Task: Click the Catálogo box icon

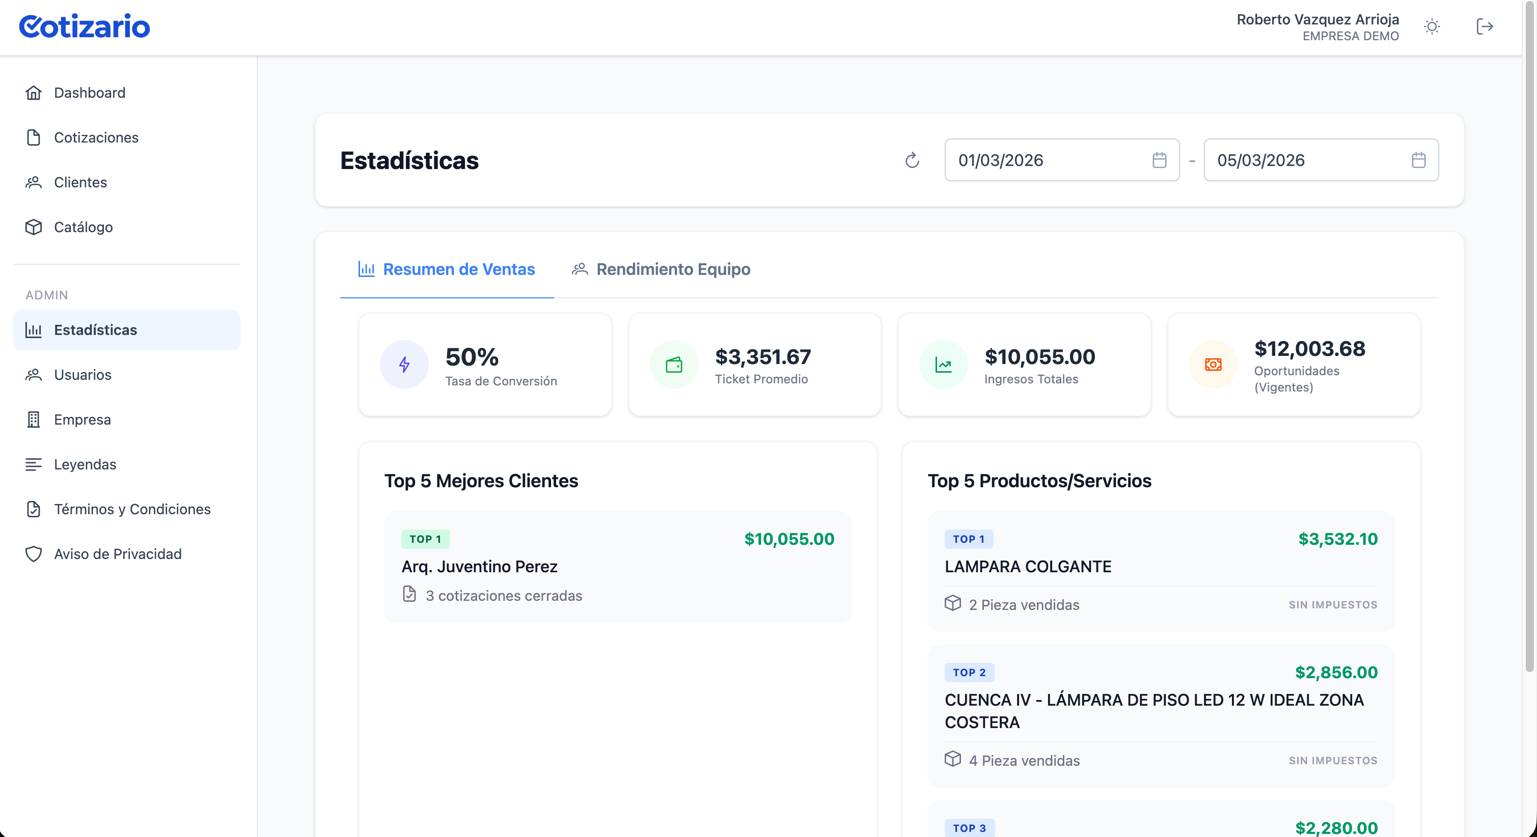Action: (x=34, y=227)
